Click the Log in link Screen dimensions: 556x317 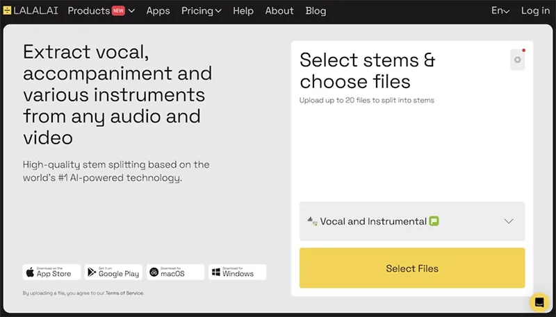tap(535, 10)
